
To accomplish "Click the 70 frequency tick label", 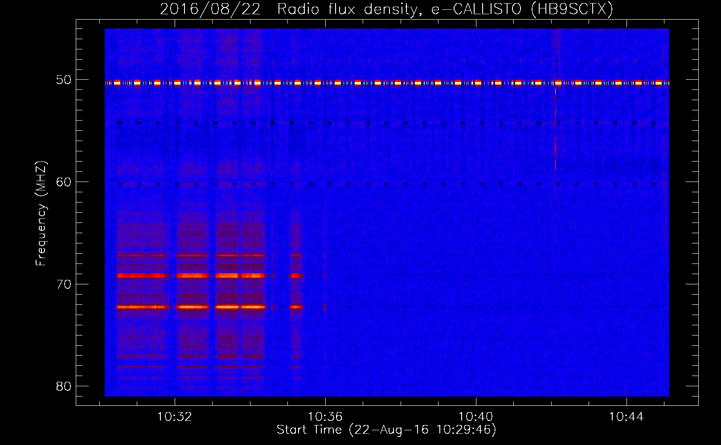I will coord(63,284).
